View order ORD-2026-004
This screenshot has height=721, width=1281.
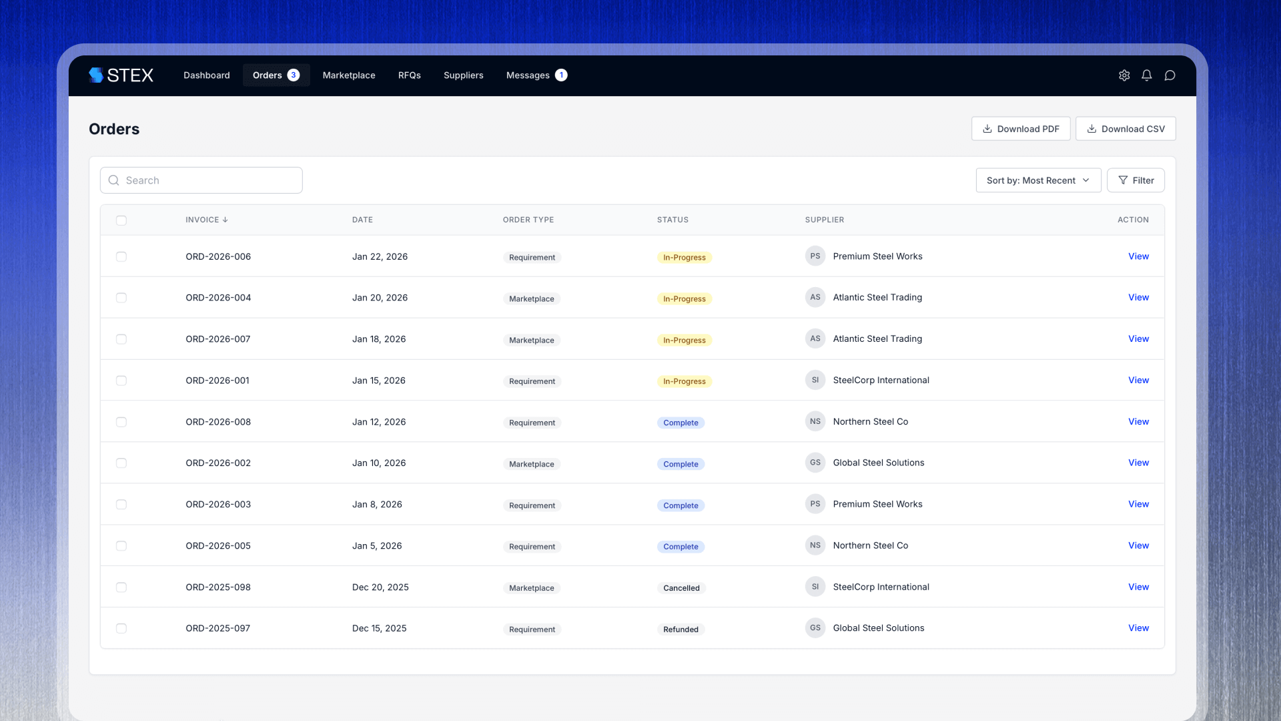1138,298
